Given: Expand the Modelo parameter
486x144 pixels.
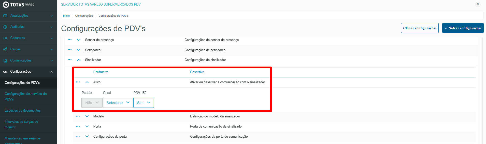Looking at the screenshot, I should pos(87,116).
